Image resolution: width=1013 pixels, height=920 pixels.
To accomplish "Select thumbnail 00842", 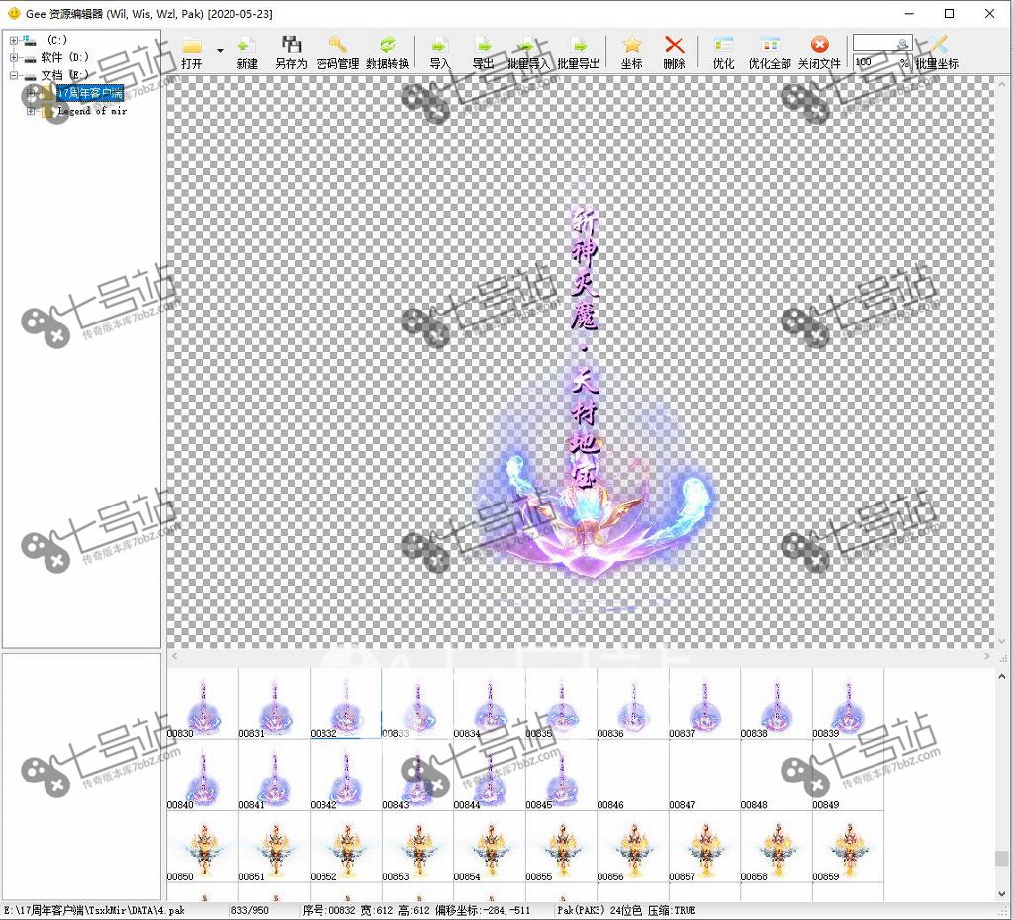I will point(345,775).
